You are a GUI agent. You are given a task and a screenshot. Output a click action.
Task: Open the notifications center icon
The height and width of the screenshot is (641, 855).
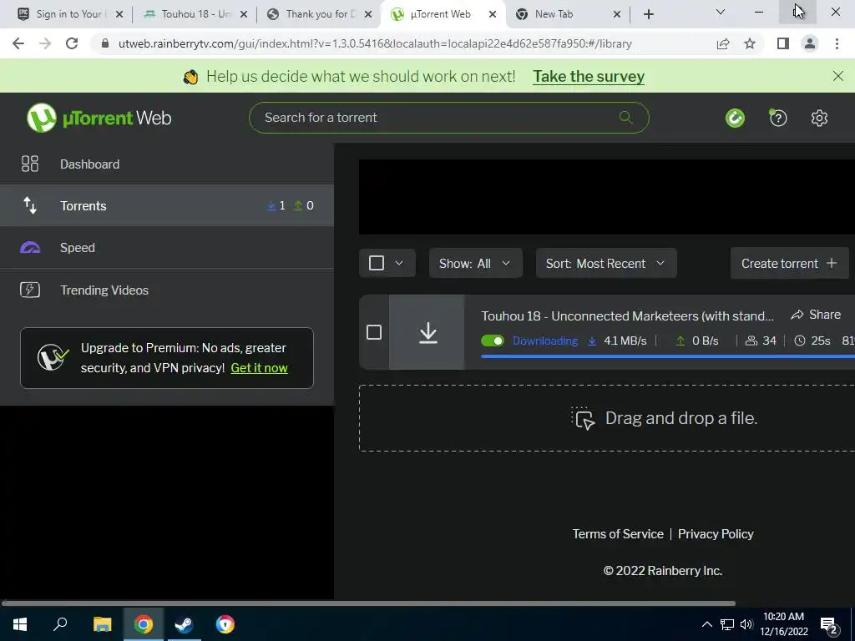pyautogui.click(x=829, y=625)
